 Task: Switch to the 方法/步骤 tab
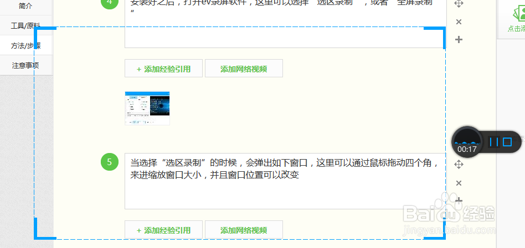[26, 45]
